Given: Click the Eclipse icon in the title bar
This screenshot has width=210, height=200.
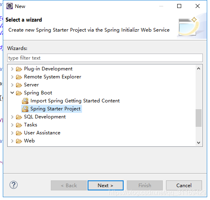Looking at the screenshot, I should pos(10,6).
